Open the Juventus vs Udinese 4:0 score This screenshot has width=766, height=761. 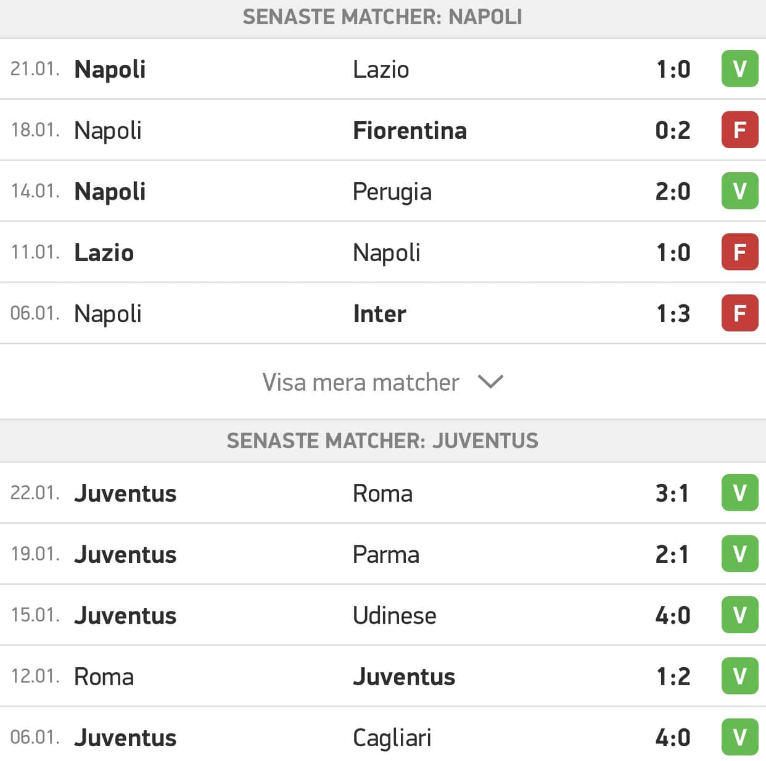click(673, 615)
